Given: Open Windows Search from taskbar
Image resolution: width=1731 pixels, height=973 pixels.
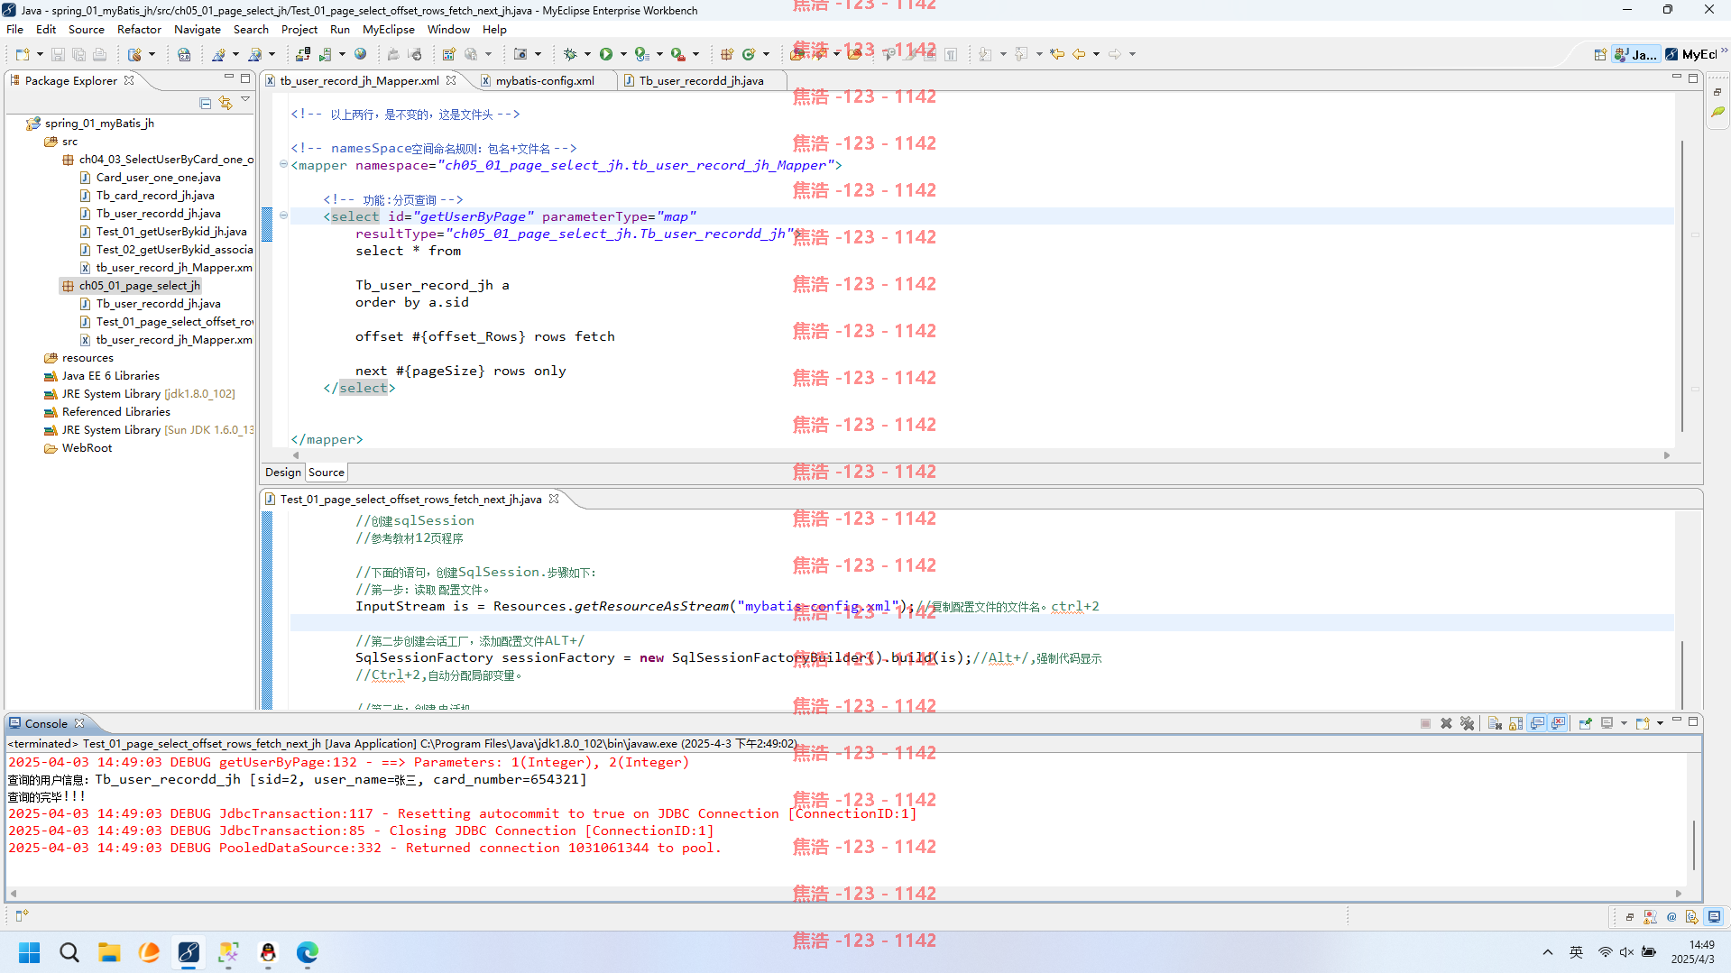Looking at the screenshot, I should (69, 952).
